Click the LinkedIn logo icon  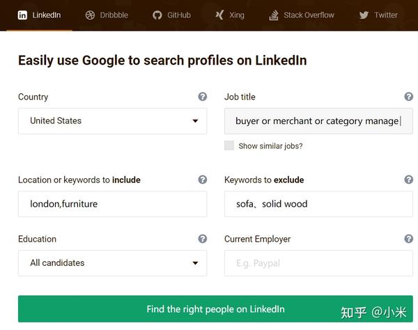point(22,15)
